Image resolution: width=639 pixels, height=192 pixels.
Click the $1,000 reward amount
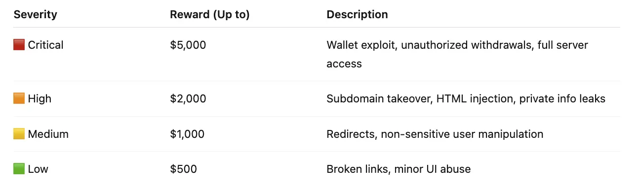coord(187,134)
